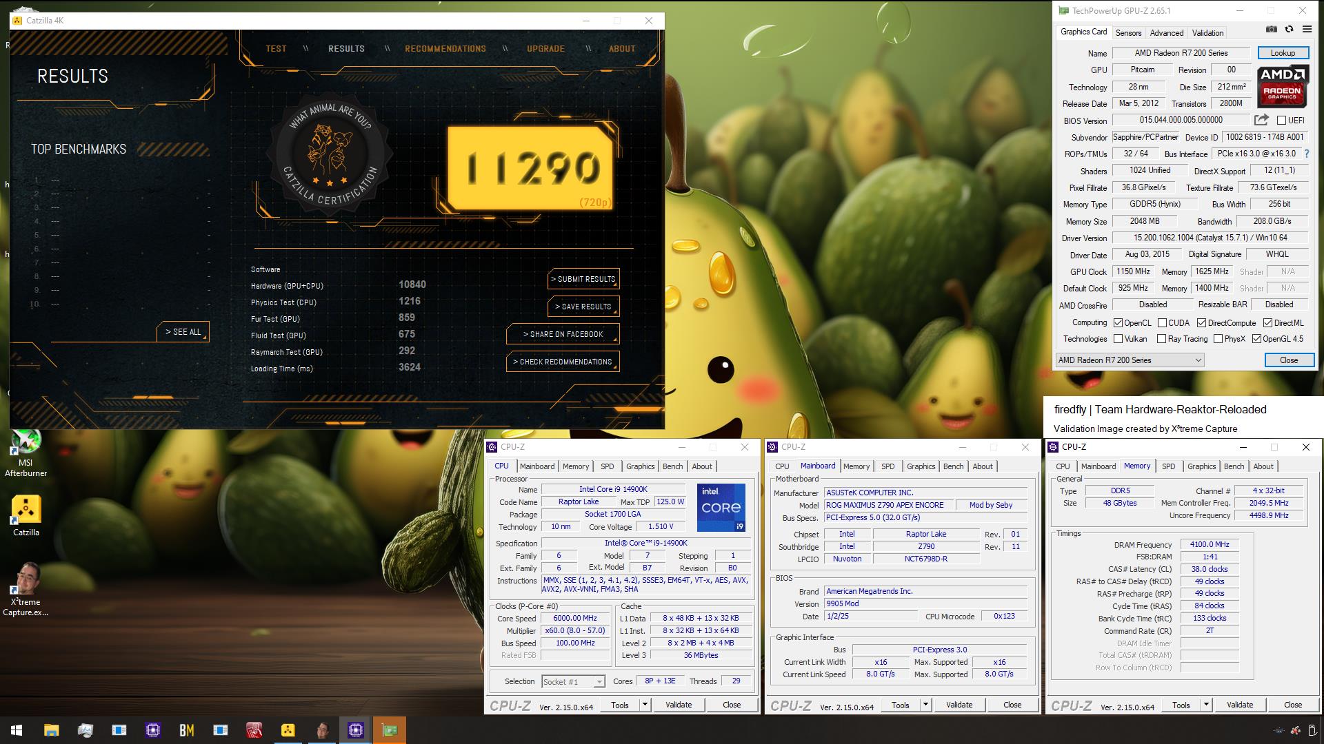This screenshot has height=744, width=1324.
Task: Toggle the UEFI checkbox in GPU-Z
Action: click(1281, 121)
